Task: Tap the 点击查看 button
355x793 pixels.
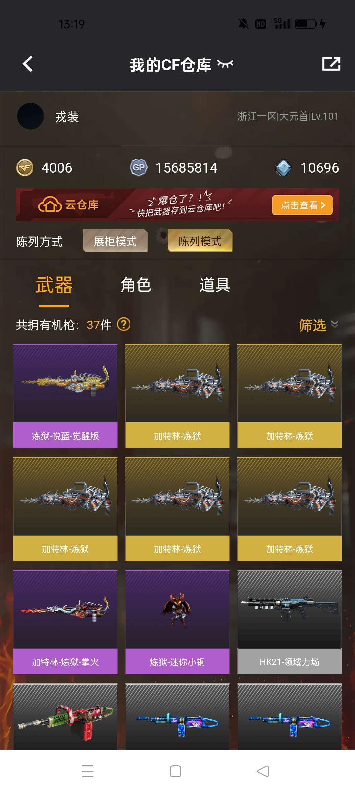Action: [302, 205]
